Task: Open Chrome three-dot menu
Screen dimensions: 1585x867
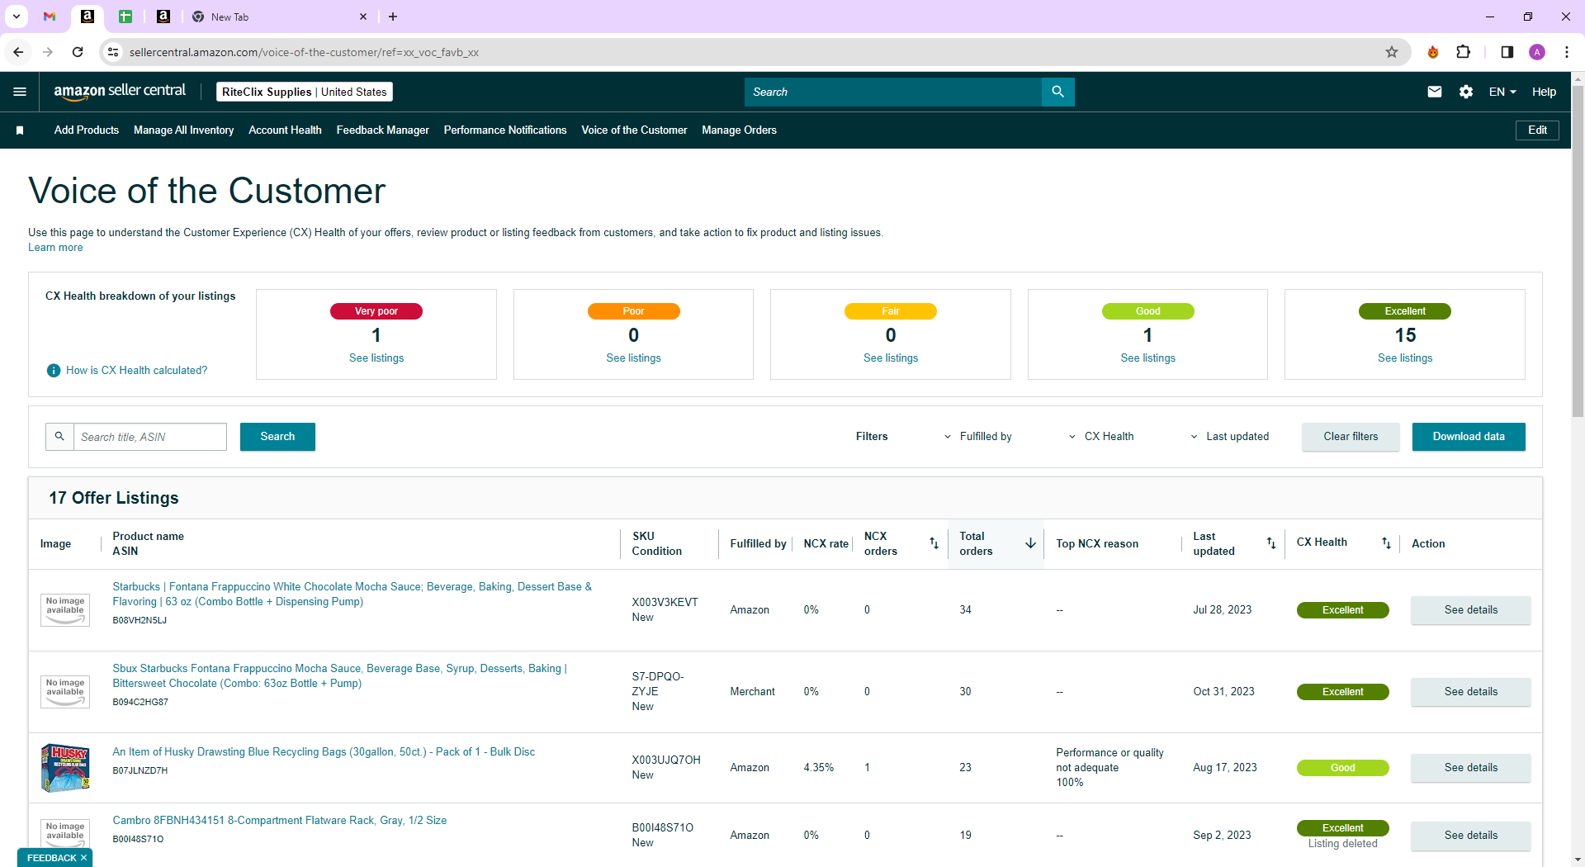Action: click(x=1566, y=52)
